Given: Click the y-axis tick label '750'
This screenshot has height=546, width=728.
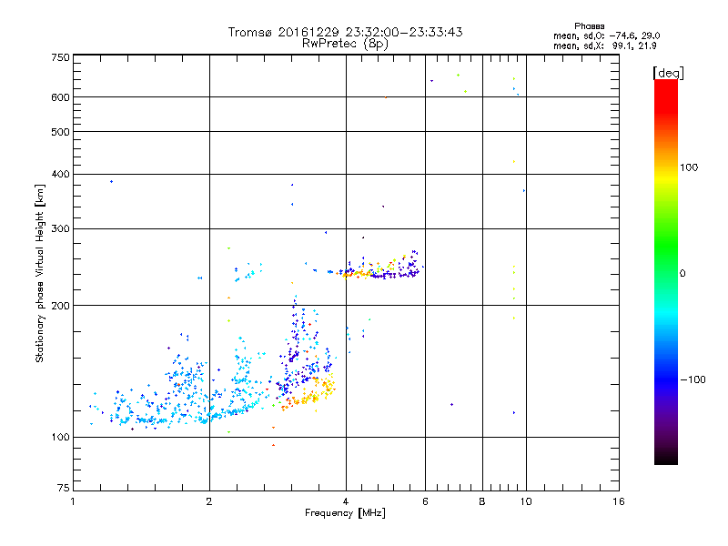Looking at the screenshot, I should click(60, 57).
